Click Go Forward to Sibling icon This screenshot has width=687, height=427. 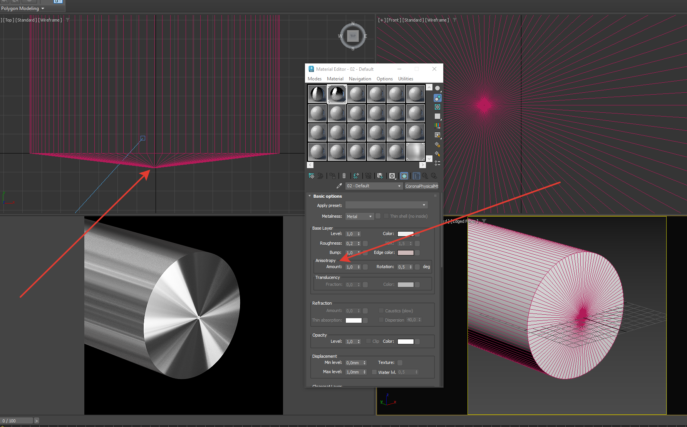click(434, 176)
